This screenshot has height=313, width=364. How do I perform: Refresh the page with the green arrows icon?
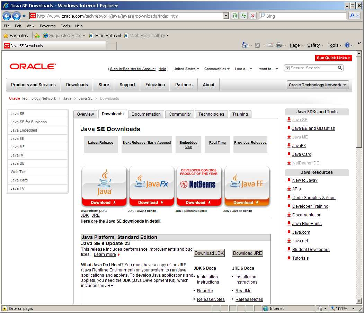point(244,16)
